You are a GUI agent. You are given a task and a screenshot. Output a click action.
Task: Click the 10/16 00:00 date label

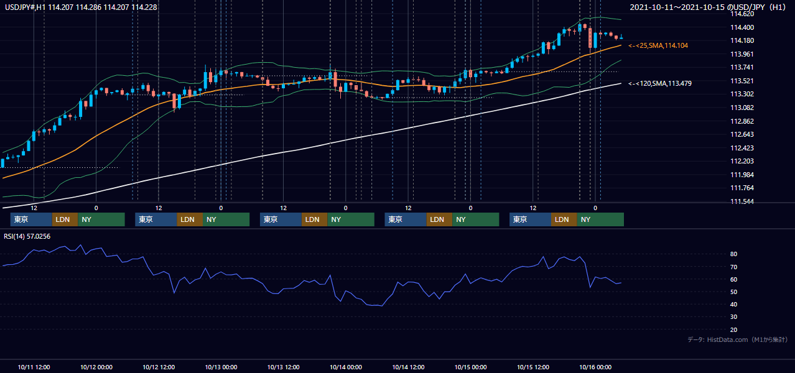595,367
